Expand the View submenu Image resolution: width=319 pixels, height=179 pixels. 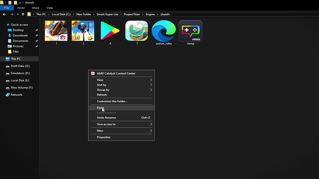click(x=122, y=80)
